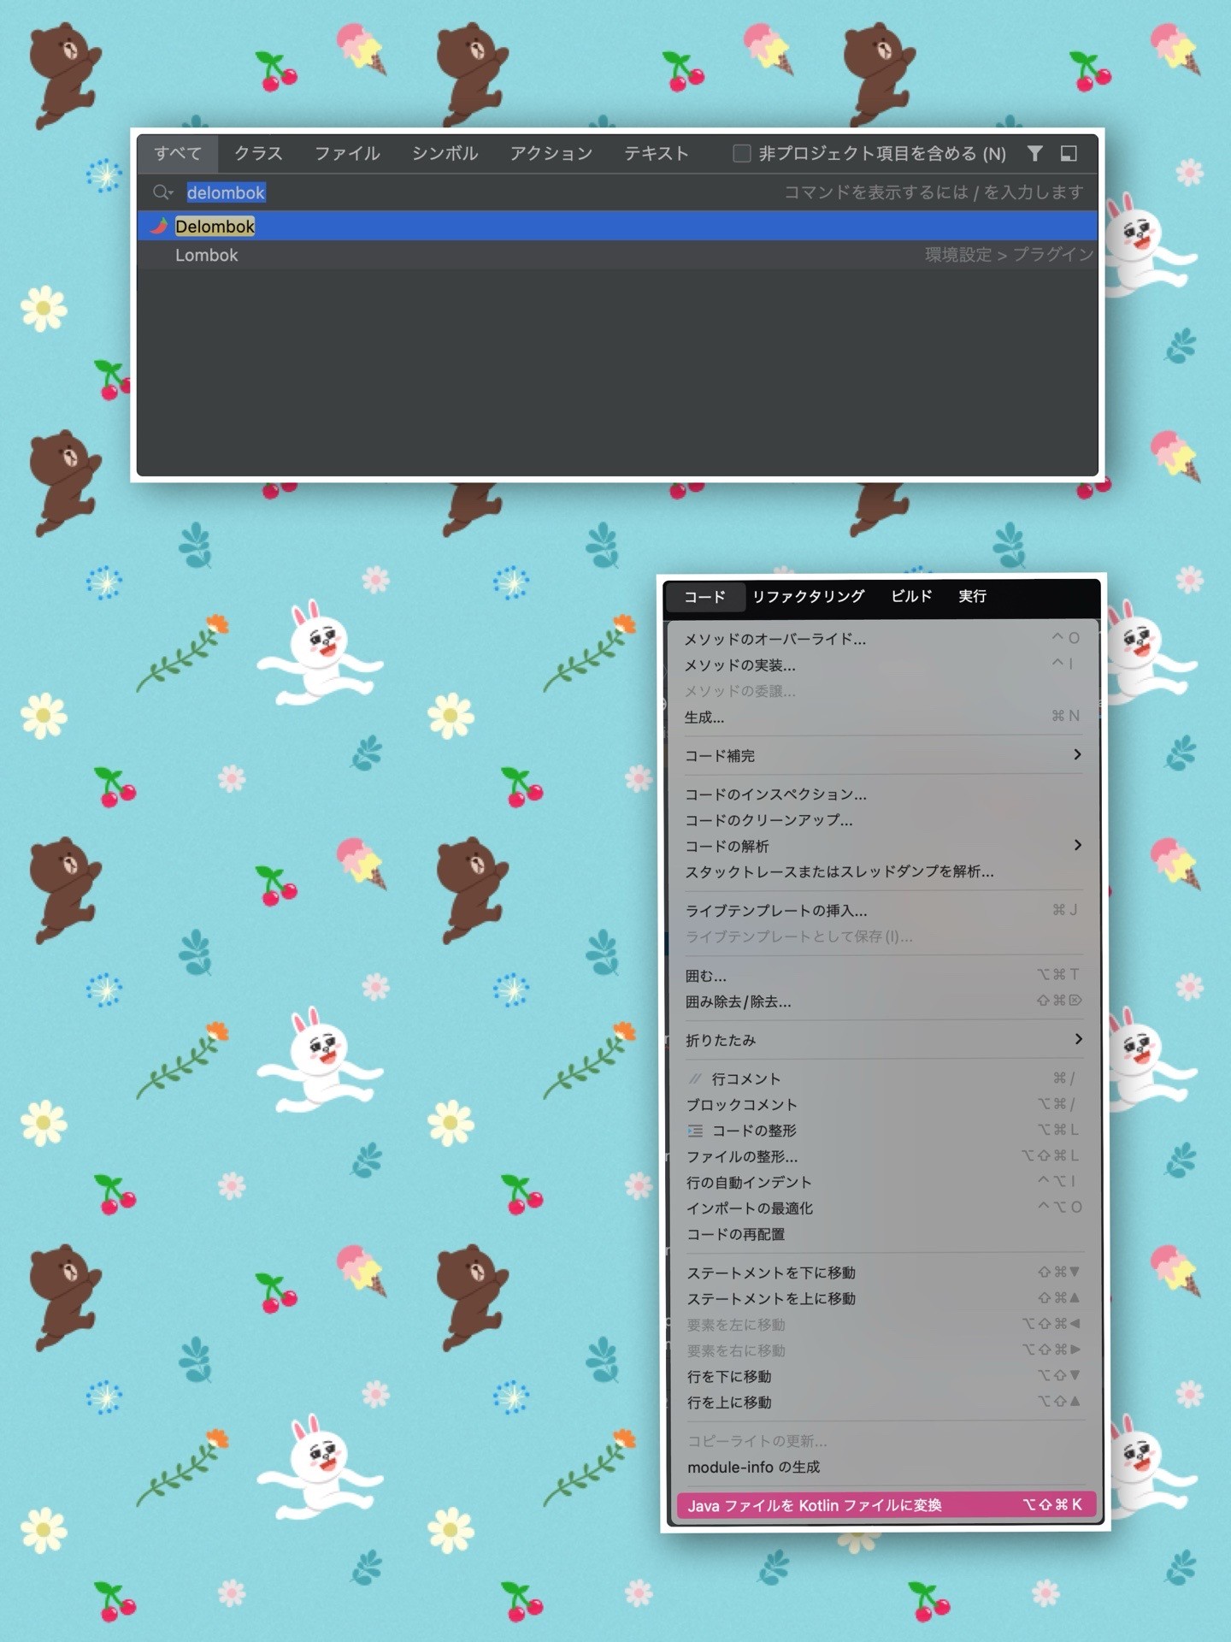The image size is (1231, 1642).
Task: Open the 実行 menu
Action: click(972, 596)
